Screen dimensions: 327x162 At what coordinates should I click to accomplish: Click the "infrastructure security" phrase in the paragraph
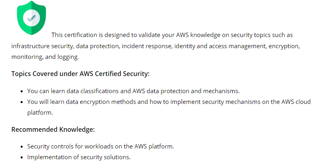click(42, 46)
